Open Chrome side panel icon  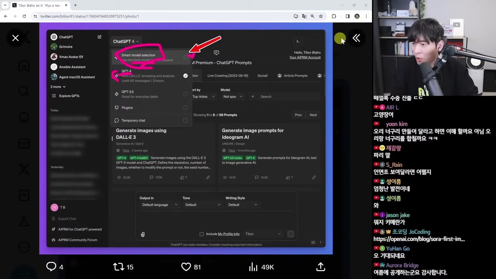(x=348, y=16)
